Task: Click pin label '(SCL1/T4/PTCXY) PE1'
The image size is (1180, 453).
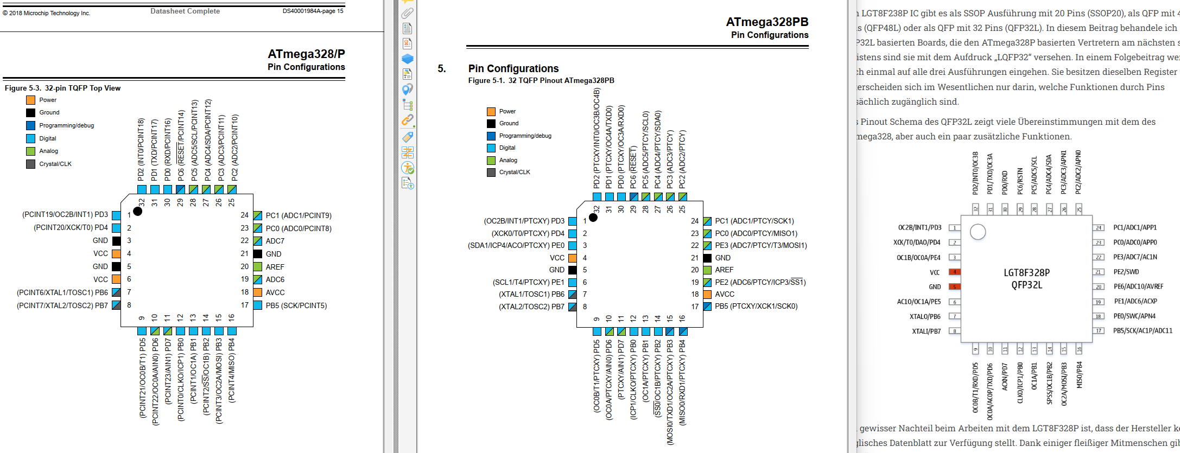Action: tap(529, 282)
